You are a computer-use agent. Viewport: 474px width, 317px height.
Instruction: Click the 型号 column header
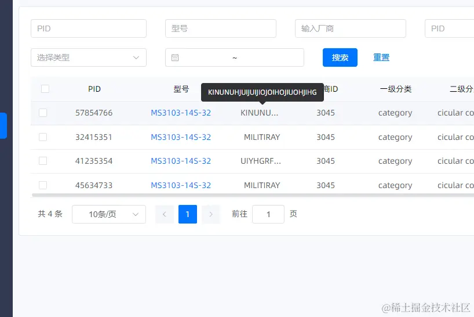pos(181,89)
